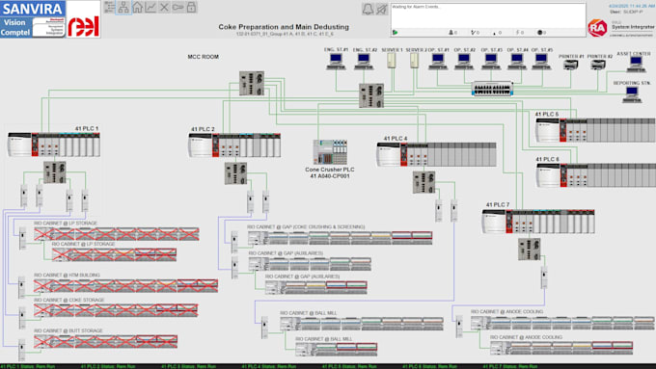Image resolution: width=656 pixels, height=369 pixels.
Task: Select the OP. ST.#4 computer icon
Action: (x=517, y=61)
